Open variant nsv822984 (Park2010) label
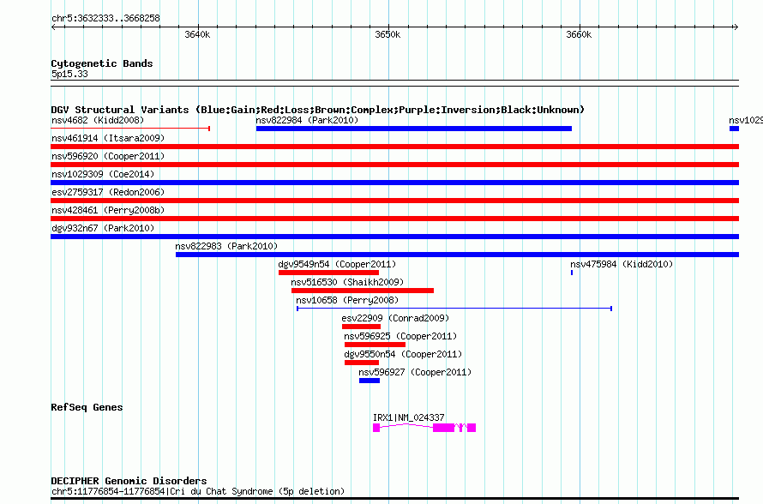Image resolution: width=763 pixels, height=504 pixels. (x=307, y=120)
